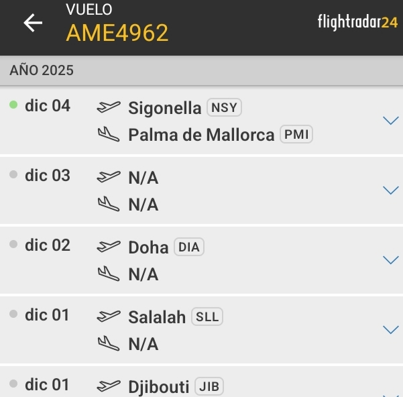Click the green live status dot for dic 04
Image resolution: width=403 pixels, height=397 pixels.
(x=13, y=105)
